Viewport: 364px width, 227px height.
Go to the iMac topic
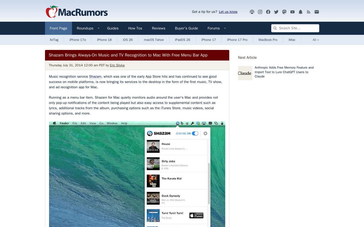(x=292, y=40)
